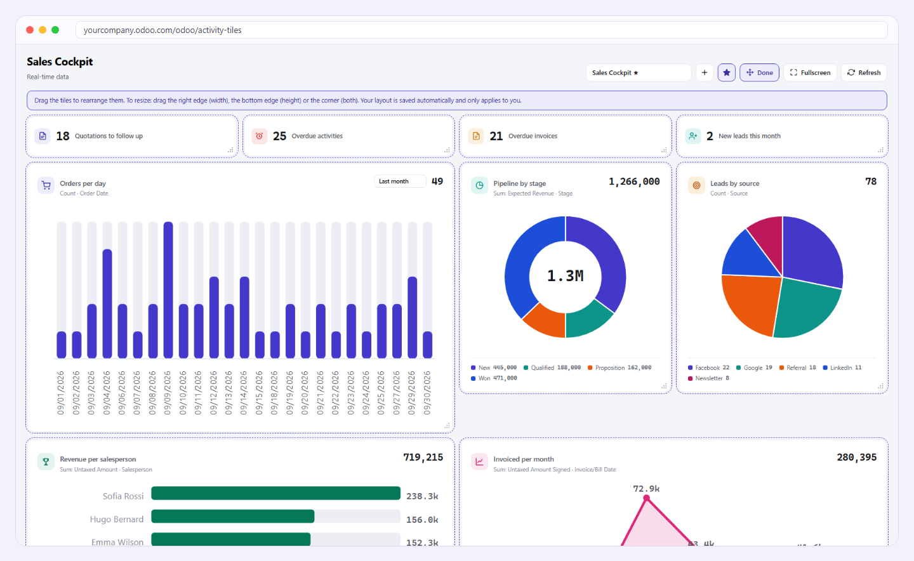Viewport: 914px width, 561px height.
Task: Click the Won legend entry in Pipeline
Action: coord(494,378)
